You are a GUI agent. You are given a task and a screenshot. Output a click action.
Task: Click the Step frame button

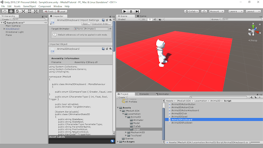coord(137,12)
